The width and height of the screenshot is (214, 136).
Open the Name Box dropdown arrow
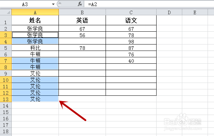tap(53, 4)
